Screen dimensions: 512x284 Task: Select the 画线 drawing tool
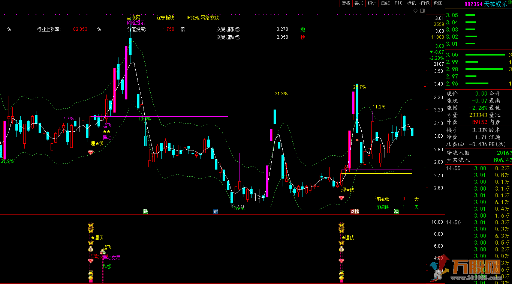[x=385, y=3]
